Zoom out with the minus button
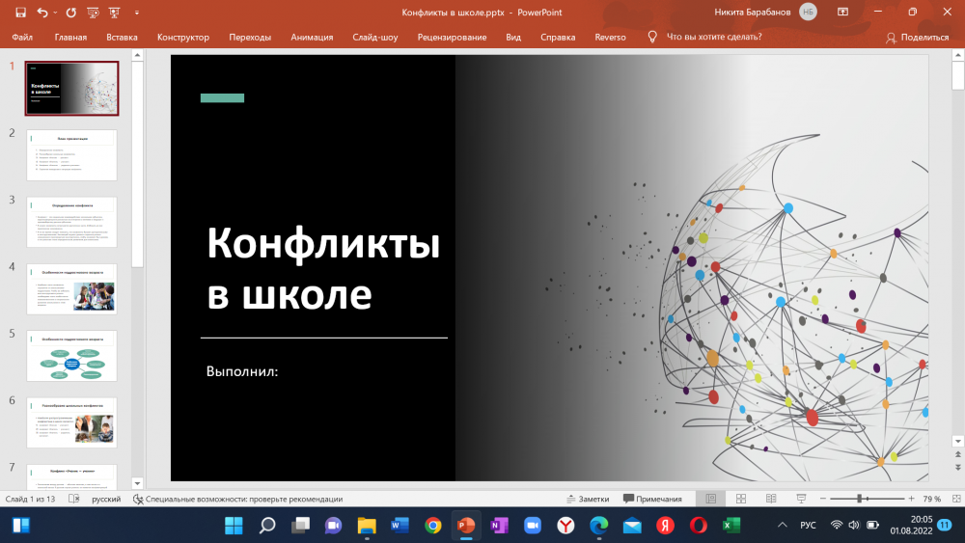Image resolution: width=965 pixels, height=543 pixels. pyautogui.click(x=823, y=499)
